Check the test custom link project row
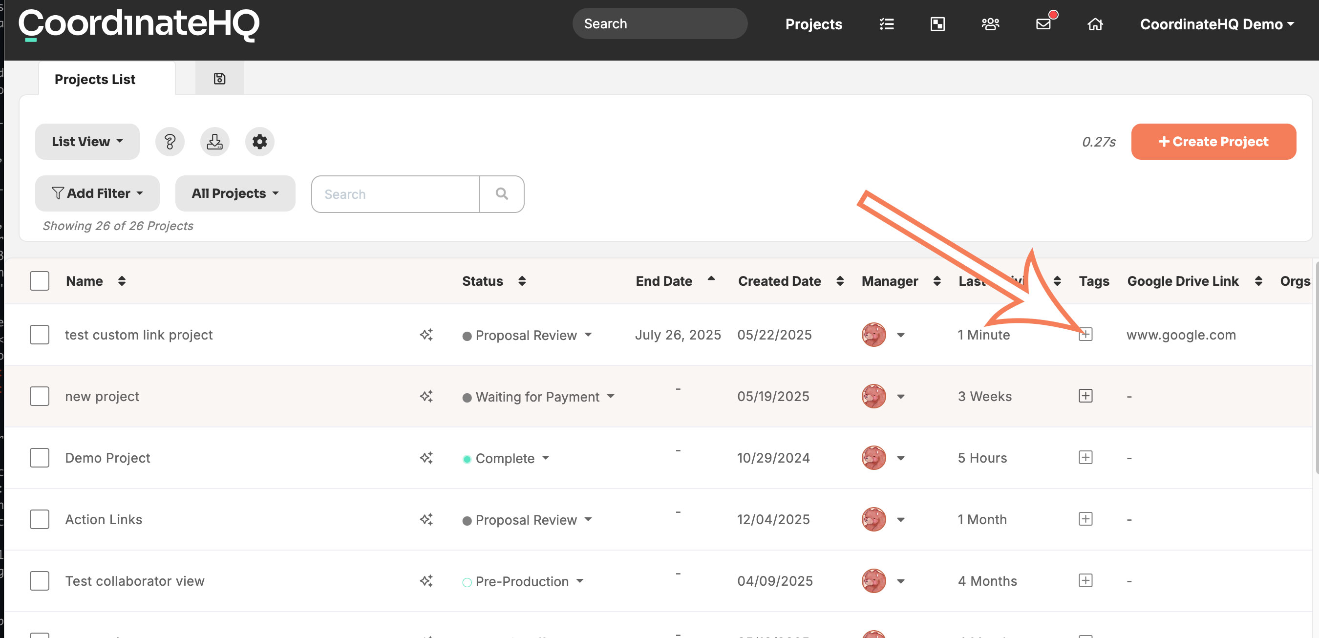1319x638 pixels. (x=40, y=335)
